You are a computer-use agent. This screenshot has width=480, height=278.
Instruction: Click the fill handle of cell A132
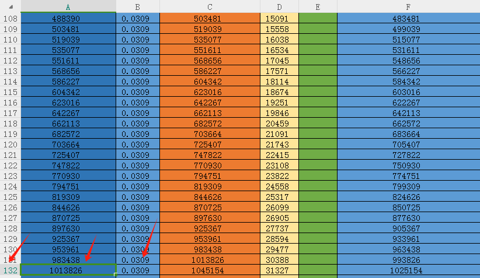coord(116,275)
